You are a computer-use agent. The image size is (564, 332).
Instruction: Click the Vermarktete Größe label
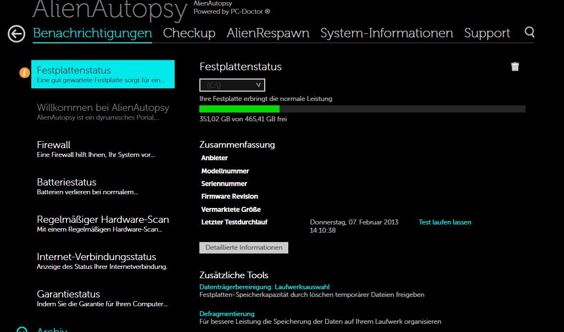click(x=231, y=209)
